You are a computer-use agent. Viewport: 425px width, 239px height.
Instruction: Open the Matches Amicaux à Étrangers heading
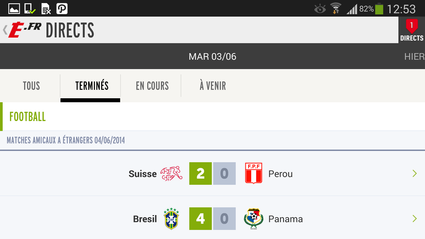tap(66, 140)
